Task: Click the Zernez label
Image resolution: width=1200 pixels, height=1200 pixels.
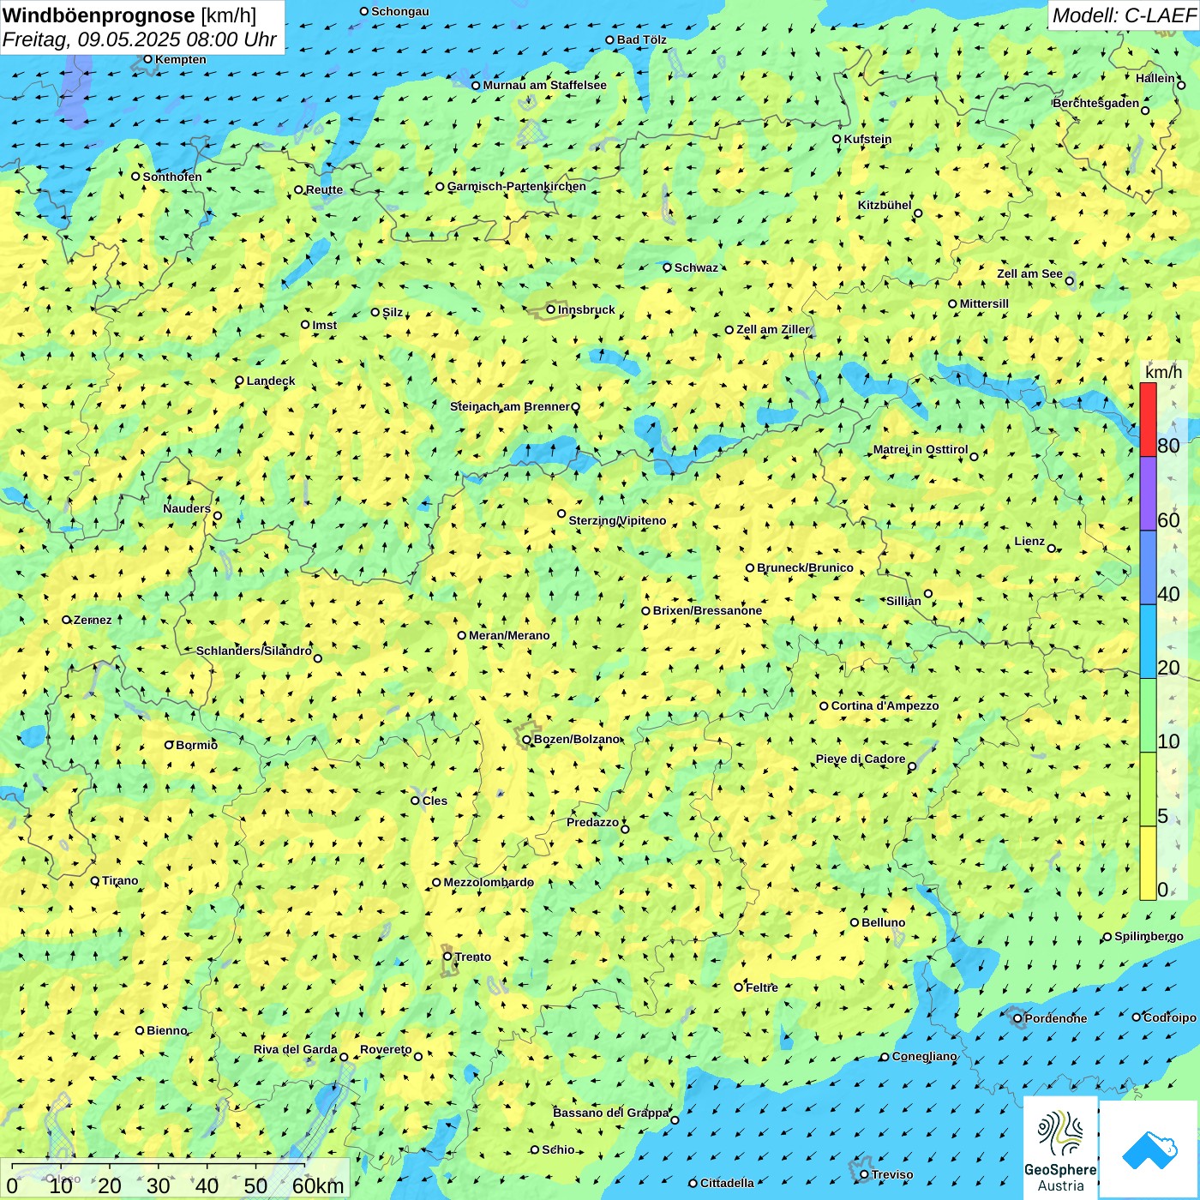Action: [93, 620]
